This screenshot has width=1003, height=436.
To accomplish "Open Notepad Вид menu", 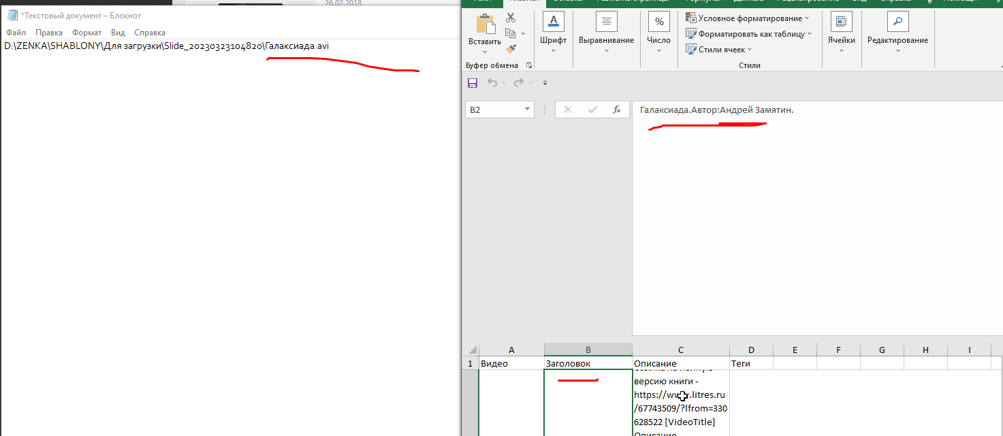I will [118, 33].
